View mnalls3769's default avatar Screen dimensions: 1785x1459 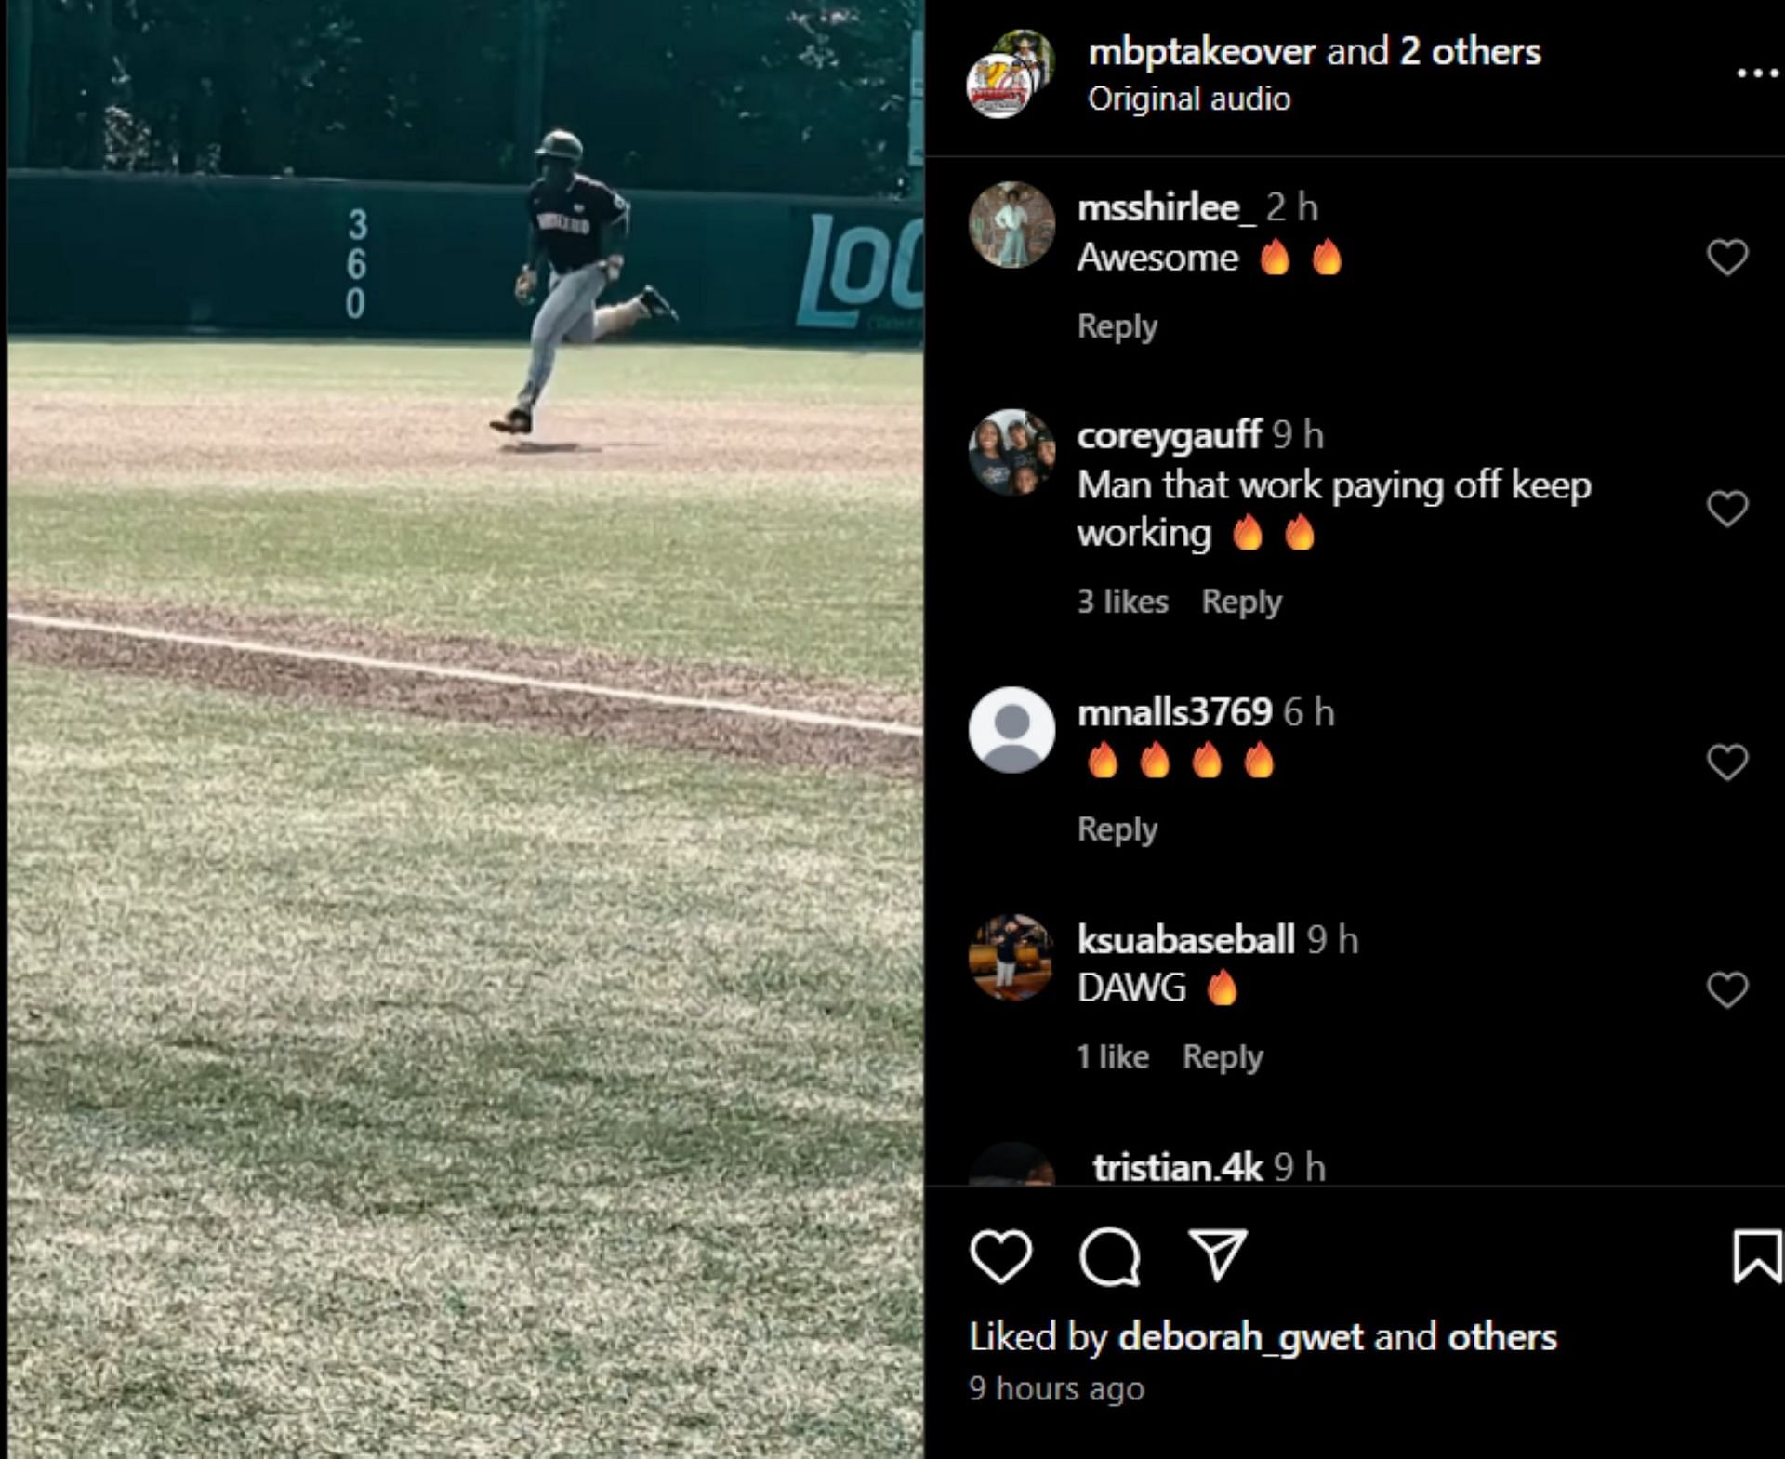click(x=1011, y=730)
